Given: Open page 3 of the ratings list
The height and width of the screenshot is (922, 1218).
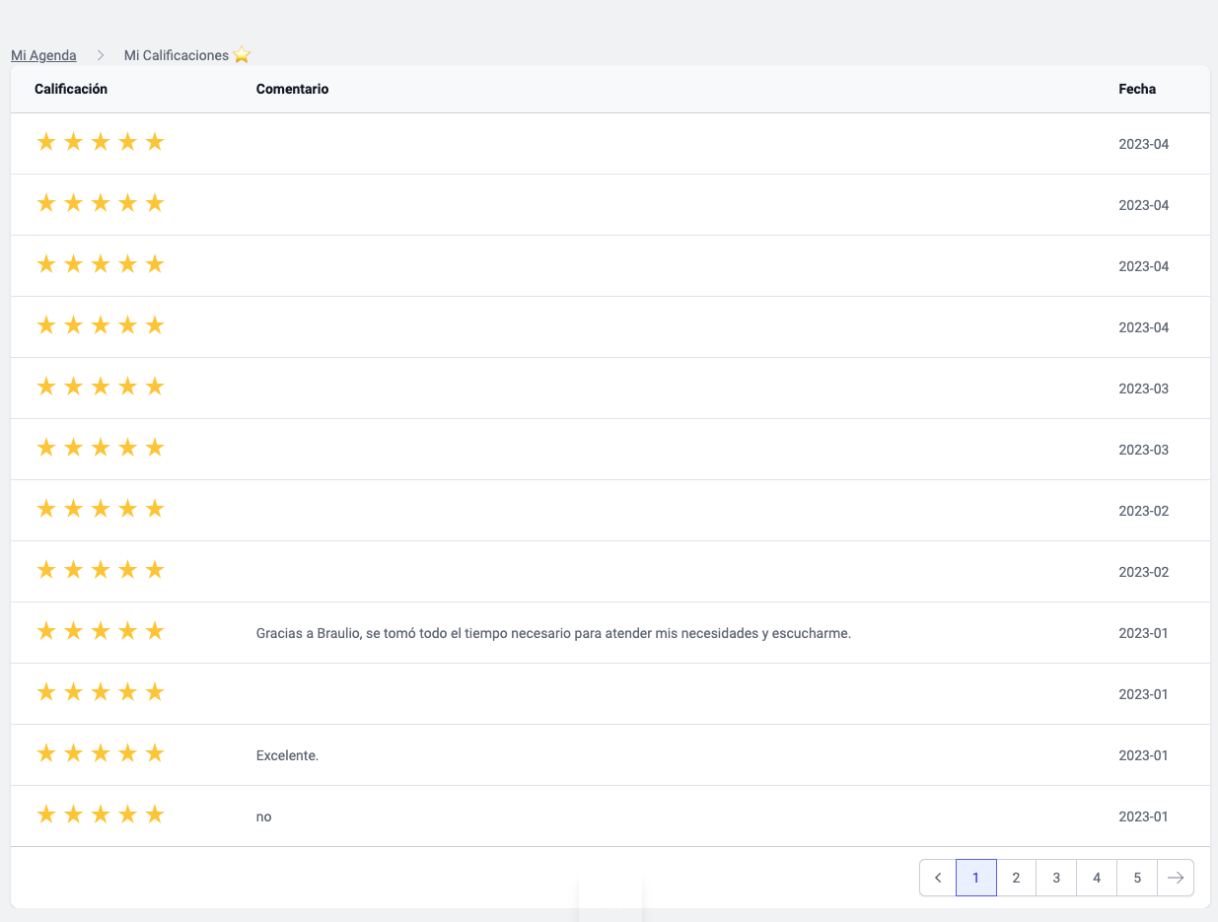Looking at the screenshot, I should point(1056,878).
